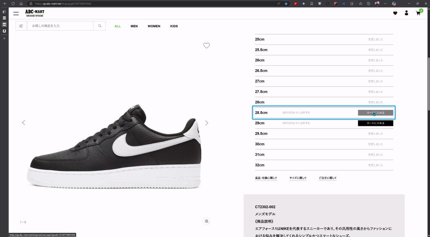Open browser settings and more ellipsis
430x237 pixels.
point(385,3)
